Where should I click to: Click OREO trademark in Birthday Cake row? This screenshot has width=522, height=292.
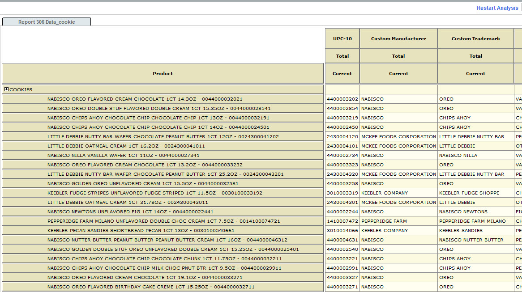[476, 287]
